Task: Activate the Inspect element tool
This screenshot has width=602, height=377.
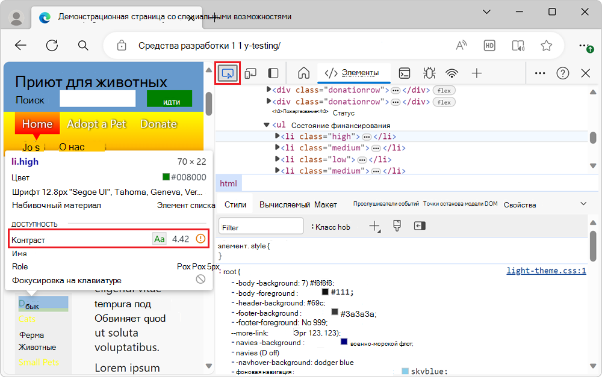Action: pyautogui.click(x=228, y=73)
